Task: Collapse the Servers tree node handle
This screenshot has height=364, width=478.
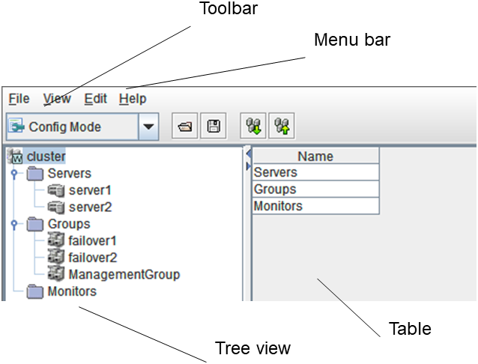Action: coord(14,174)
